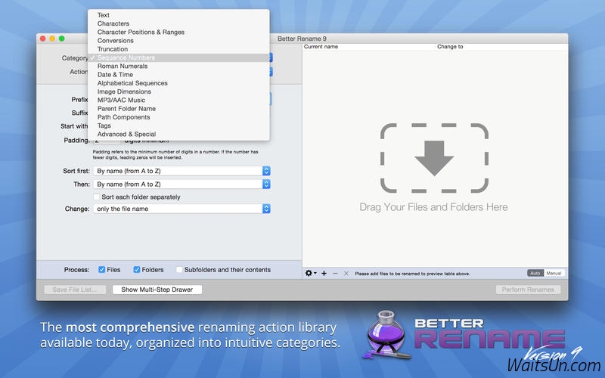Select Truncation in the list
Screen dimensions: 605x378
pos(178,49)
